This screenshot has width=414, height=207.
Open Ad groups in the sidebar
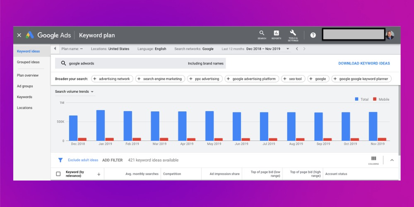pyautogui.click(x=25, y=86)
